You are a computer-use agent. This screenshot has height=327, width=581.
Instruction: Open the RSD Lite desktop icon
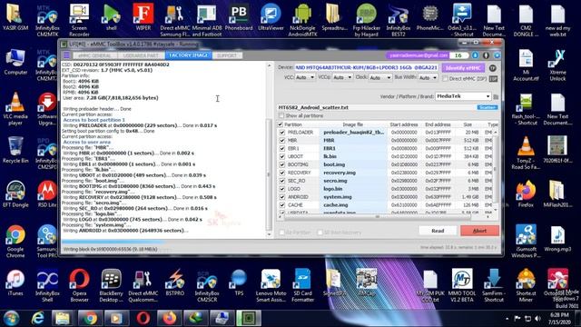(47, 193)
